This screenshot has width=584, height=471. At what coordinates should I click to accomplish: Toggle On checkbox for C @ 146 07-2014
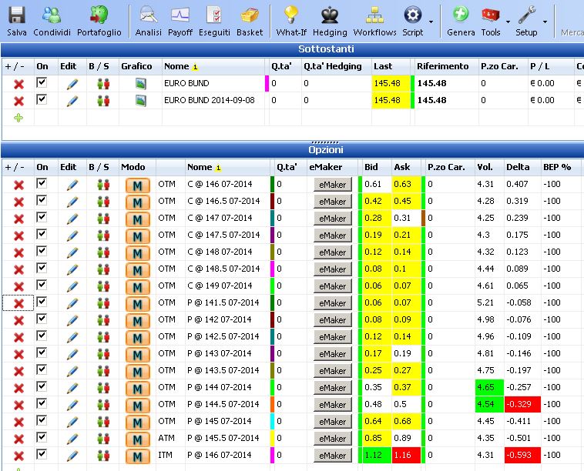42,183
